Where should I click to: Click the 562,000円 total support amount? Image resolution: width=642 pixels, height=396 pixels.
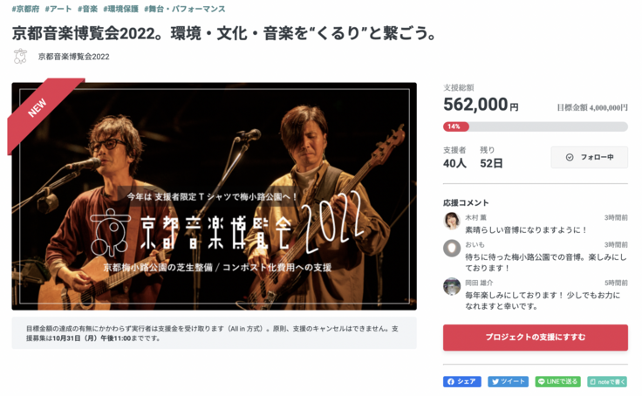[x=481, y=105]
